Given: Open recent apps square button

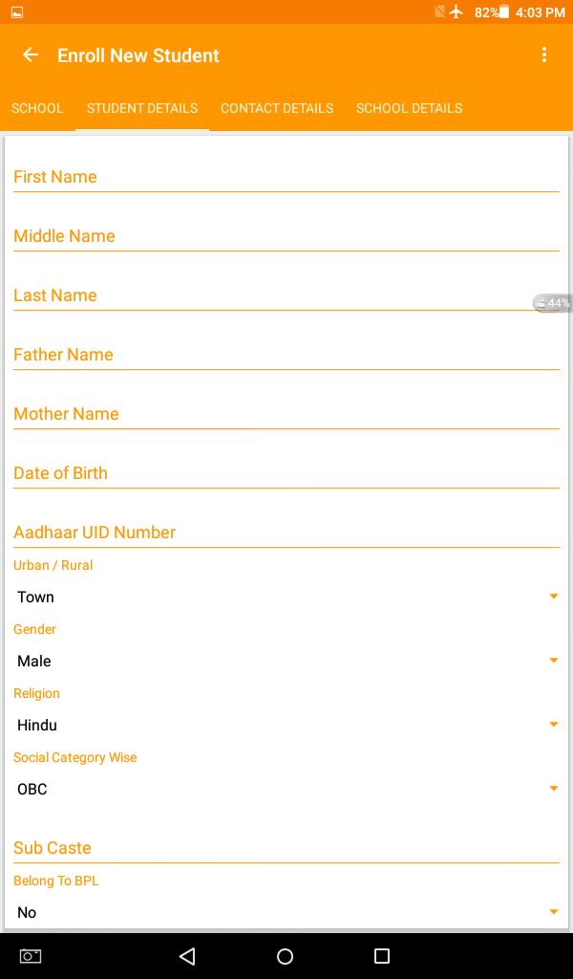Looking at the screenshot, I should point(382,956).
